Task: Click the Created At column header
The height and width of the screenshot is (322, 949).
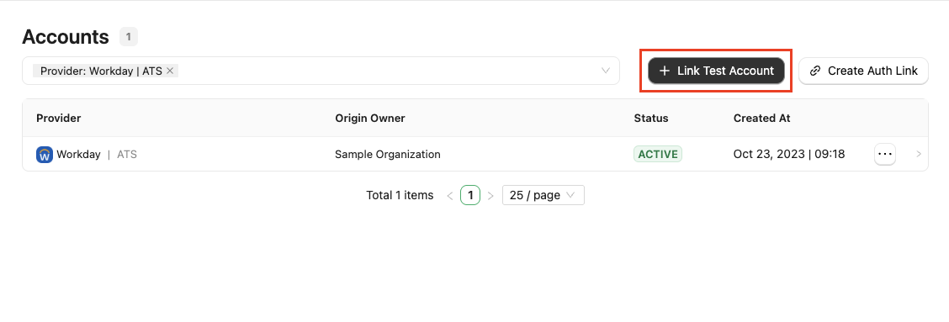Action: pyautogui.click(x=762, y=118)
